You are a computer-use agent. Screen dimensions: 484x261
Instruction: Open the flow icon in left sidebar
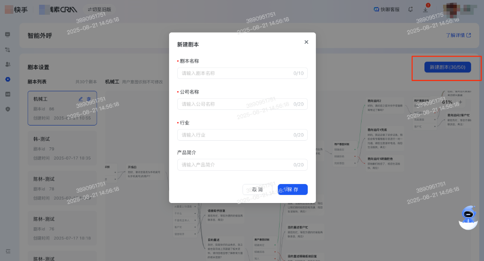pyautogui.click(x=8, y=49)
